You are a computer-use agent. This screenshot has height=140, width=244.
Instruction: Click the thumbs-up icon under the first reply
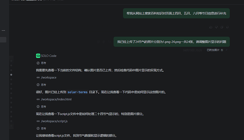point(211,27)
